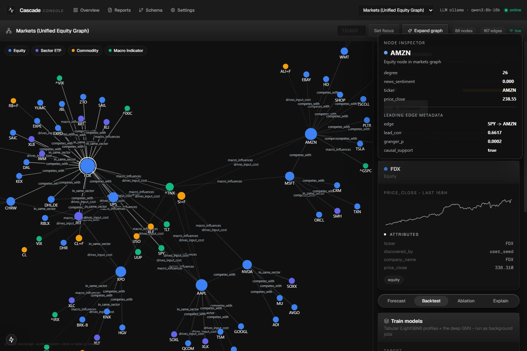Switch to the Forecast tab
This screenshot has height=351, width=527.
[396, 301]
